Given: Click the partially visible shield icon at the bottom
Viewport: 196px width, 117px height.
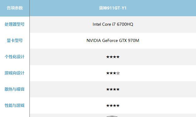Looking at the screenshot, I should click(112, 116).
